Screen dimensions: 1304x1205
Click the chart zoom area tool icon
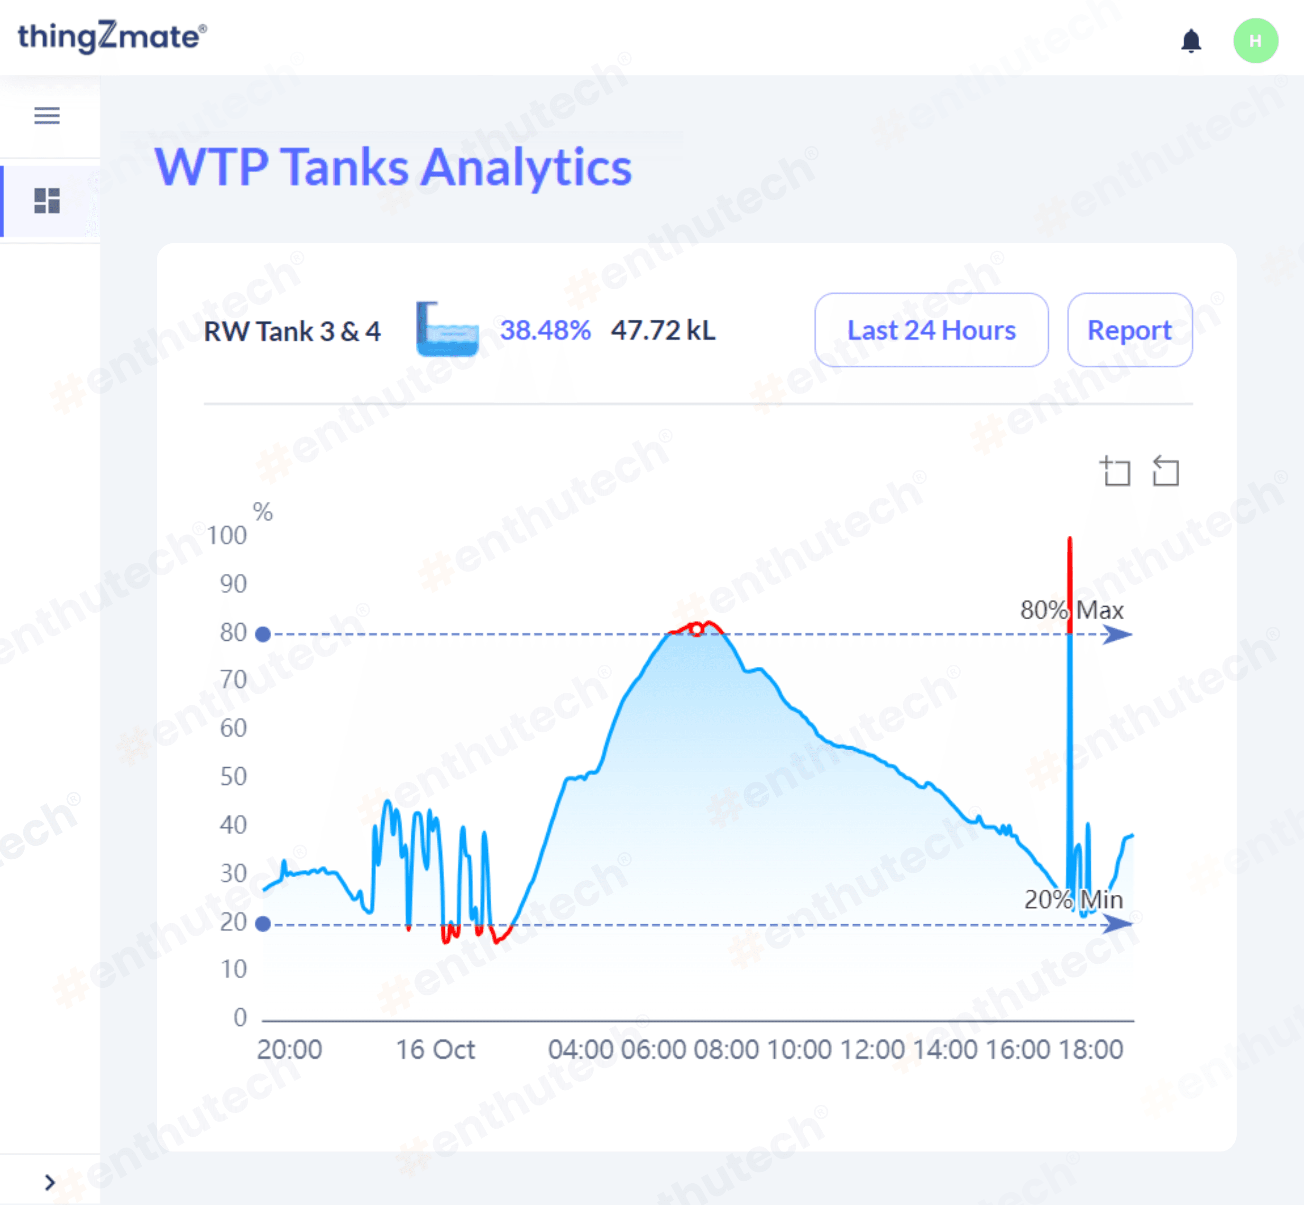click(x=1116, y=471)
